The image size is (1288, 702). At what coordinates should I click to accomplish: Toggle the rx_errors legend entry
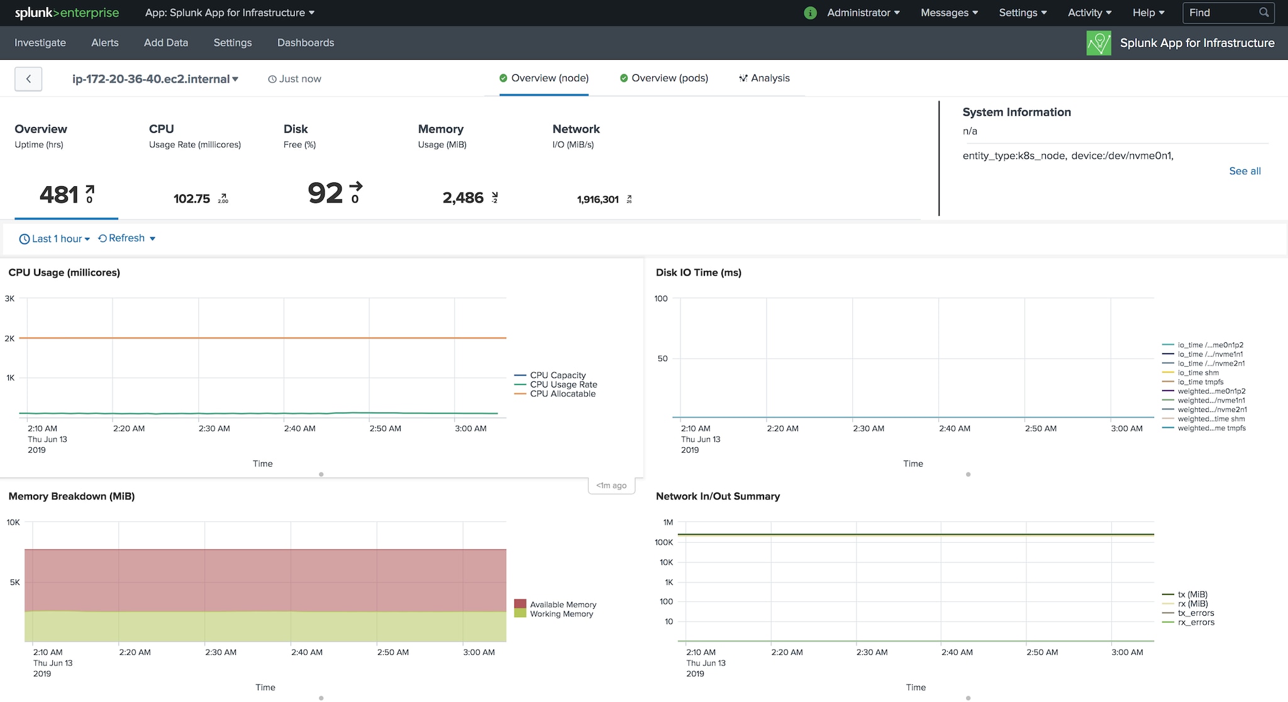[x=1188, y=622]
